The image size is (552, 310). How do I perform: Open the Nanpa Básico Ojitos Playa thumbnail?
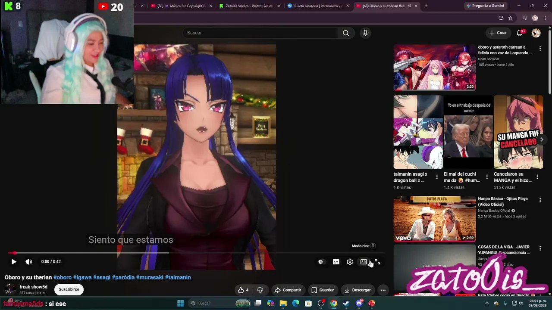click(x=435, y=219)
